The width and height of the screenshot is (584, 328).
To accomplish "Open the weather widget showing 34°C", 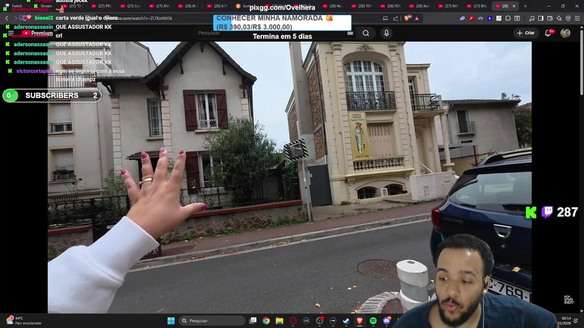I will pos(24,321).
